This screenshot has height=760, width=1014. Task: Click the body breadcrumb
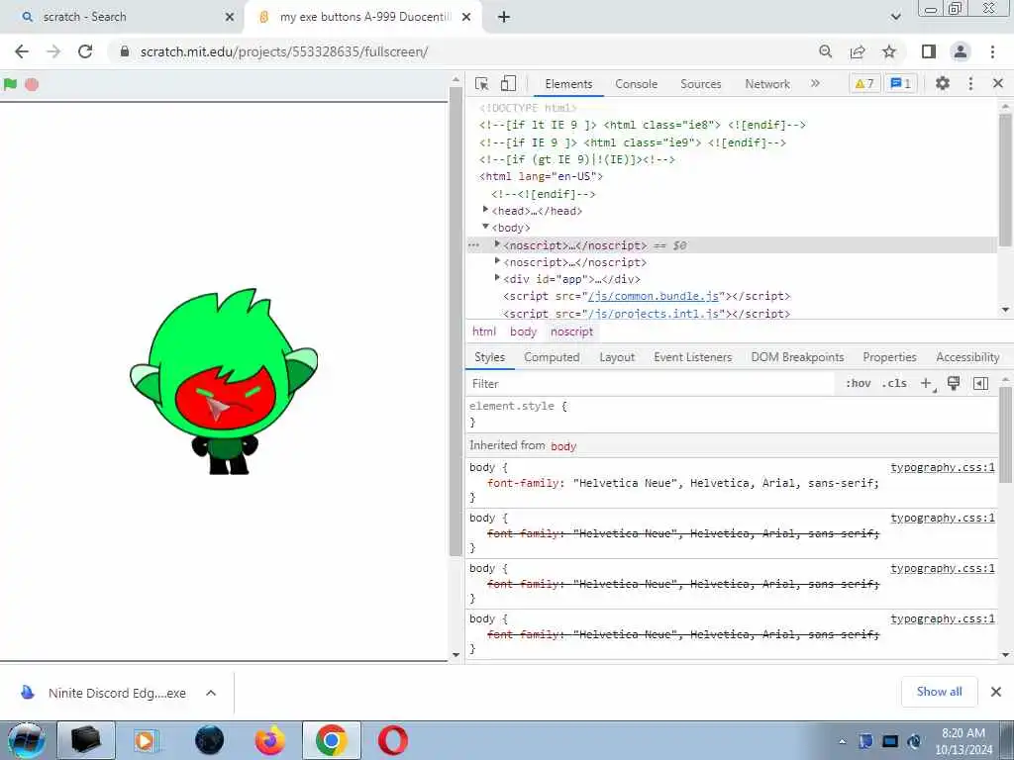pyautogui.click(x=523, y=332)
